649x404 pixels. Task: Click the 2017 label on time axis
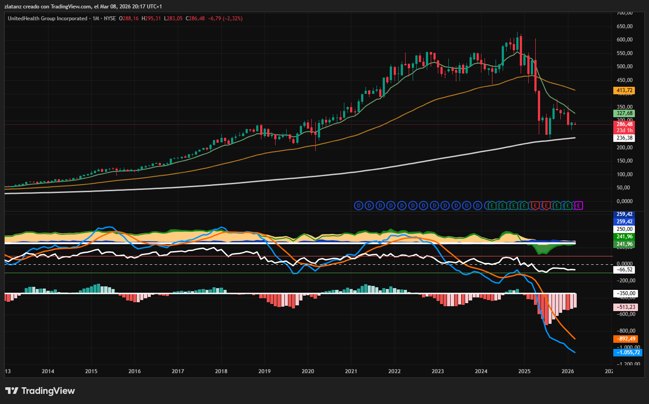(178, 371)
